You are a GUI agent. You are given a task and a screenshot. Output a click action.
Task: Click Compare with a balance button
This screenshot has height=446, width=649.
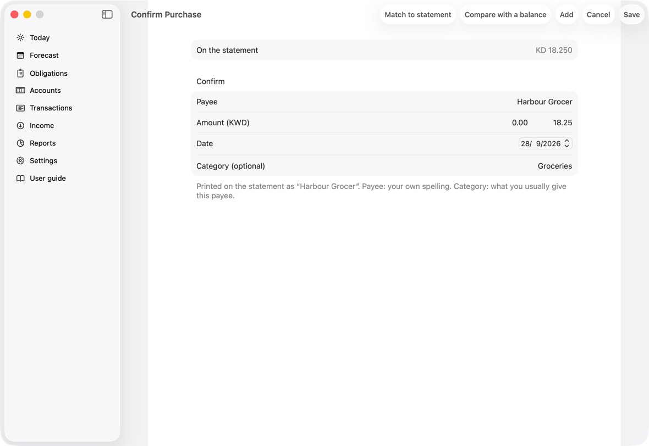click(x=505, y=14)
